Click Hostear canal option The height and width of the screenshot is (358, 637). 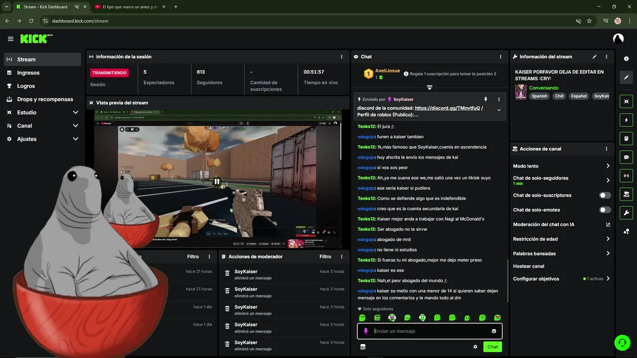tap(529, 266)
